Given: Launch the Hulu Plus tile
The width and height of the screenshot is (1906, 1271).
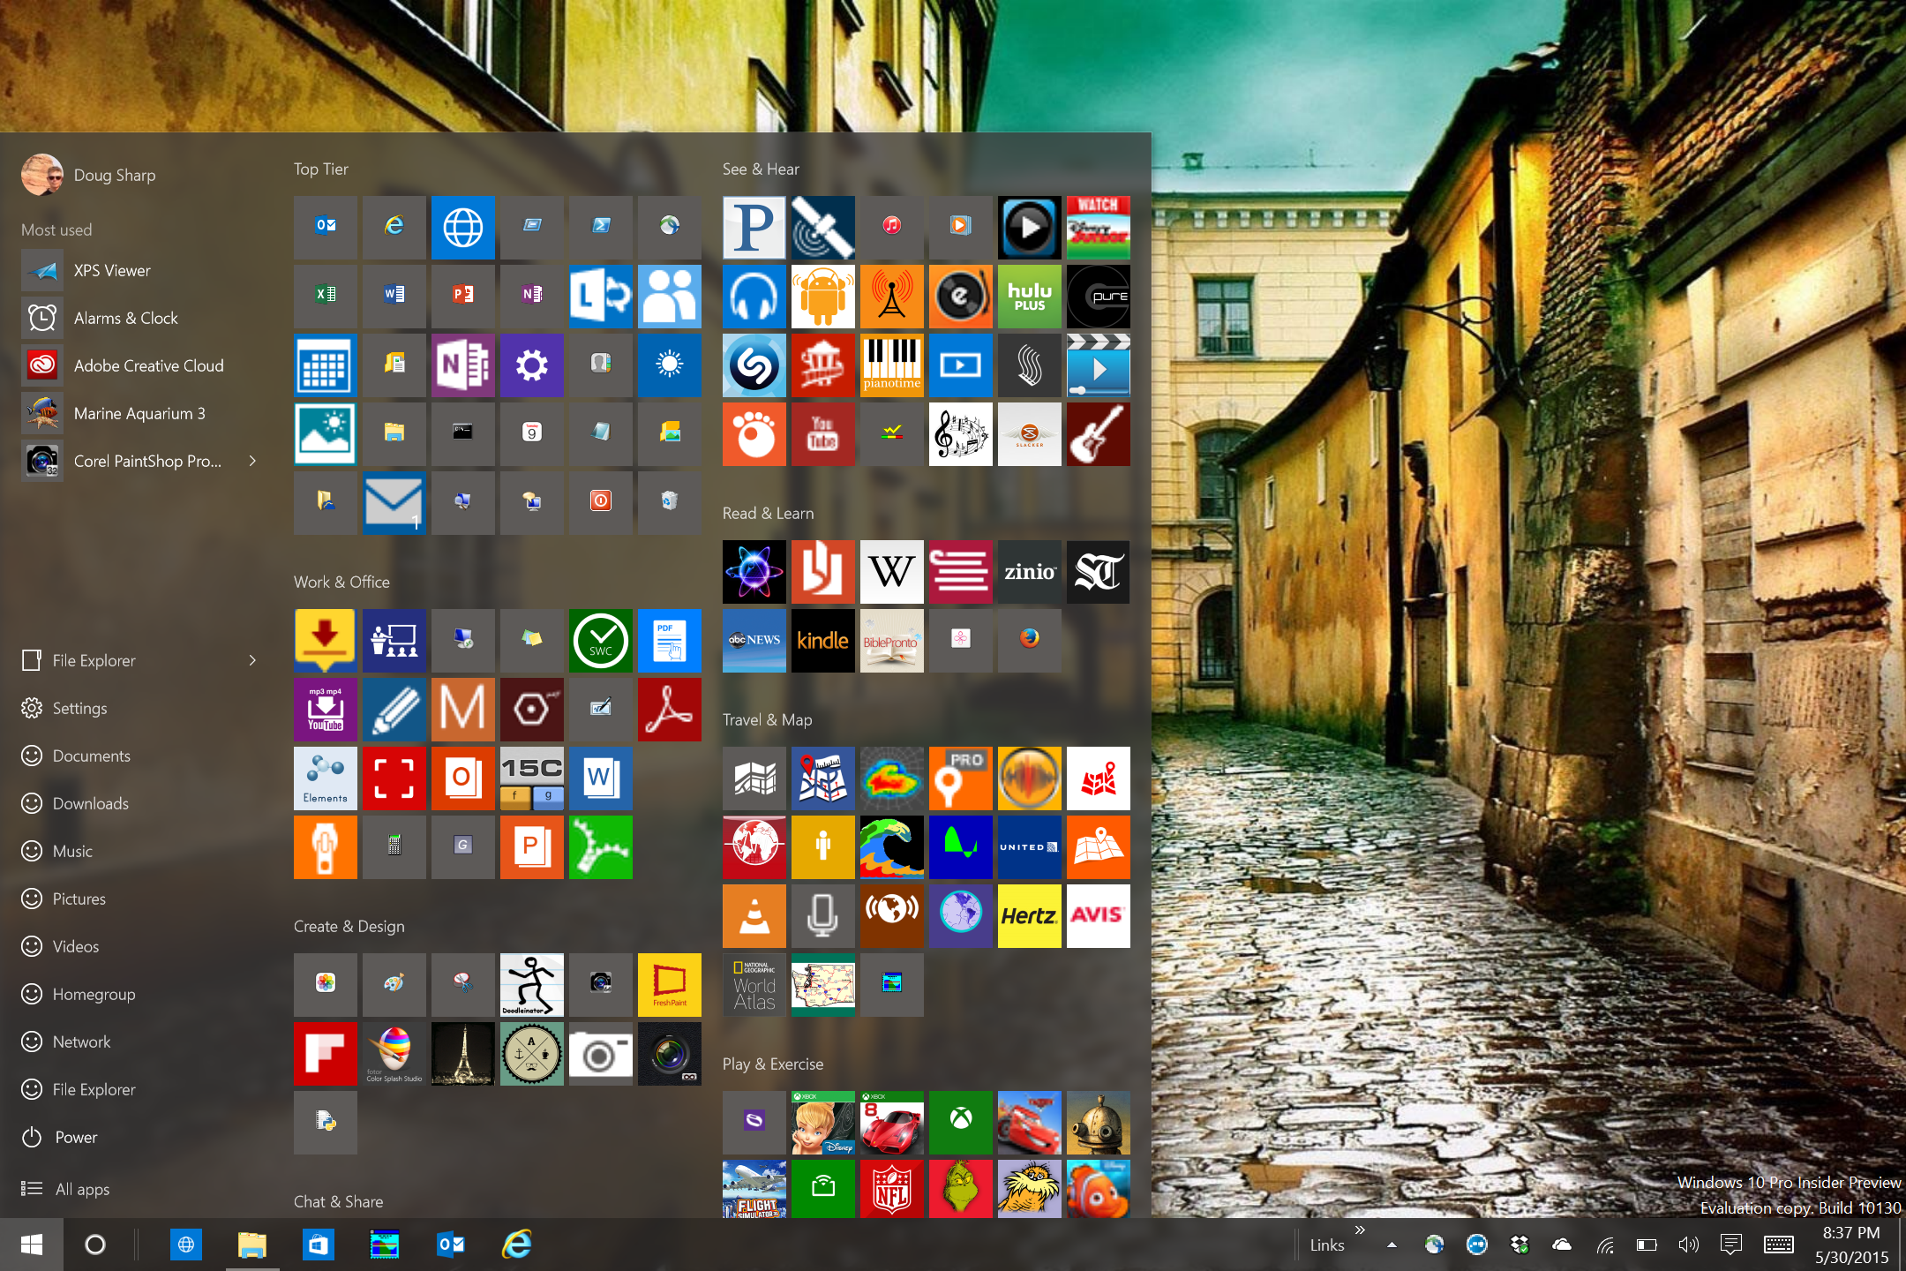Looking at the screenshot, I should pos(1029,296).
